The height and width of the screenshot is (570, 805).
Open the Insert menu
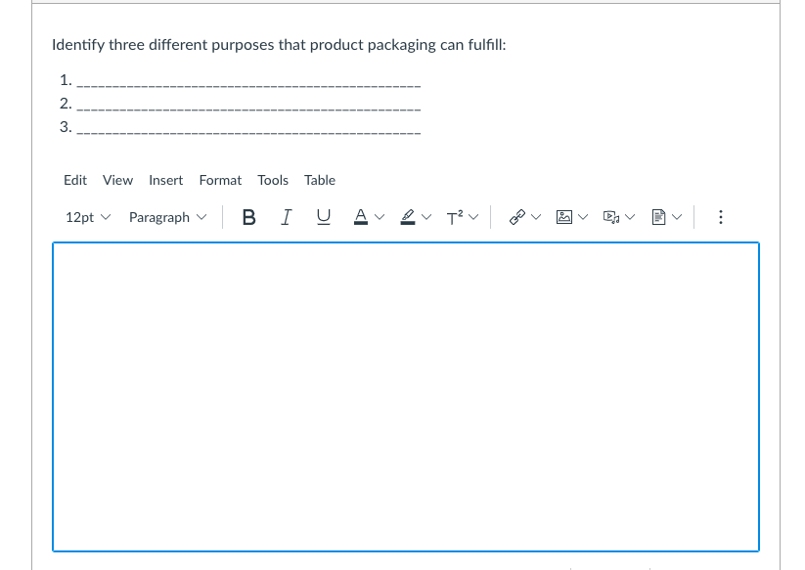point(166,180)
